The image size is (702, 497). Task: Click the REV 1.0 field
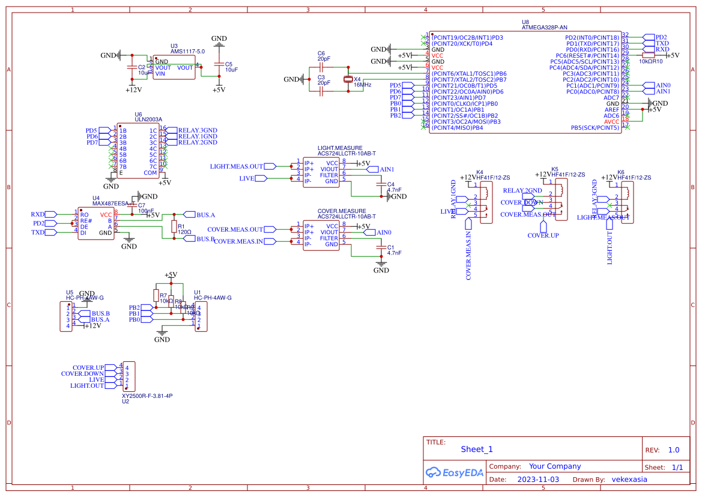[x=673, y=449]
